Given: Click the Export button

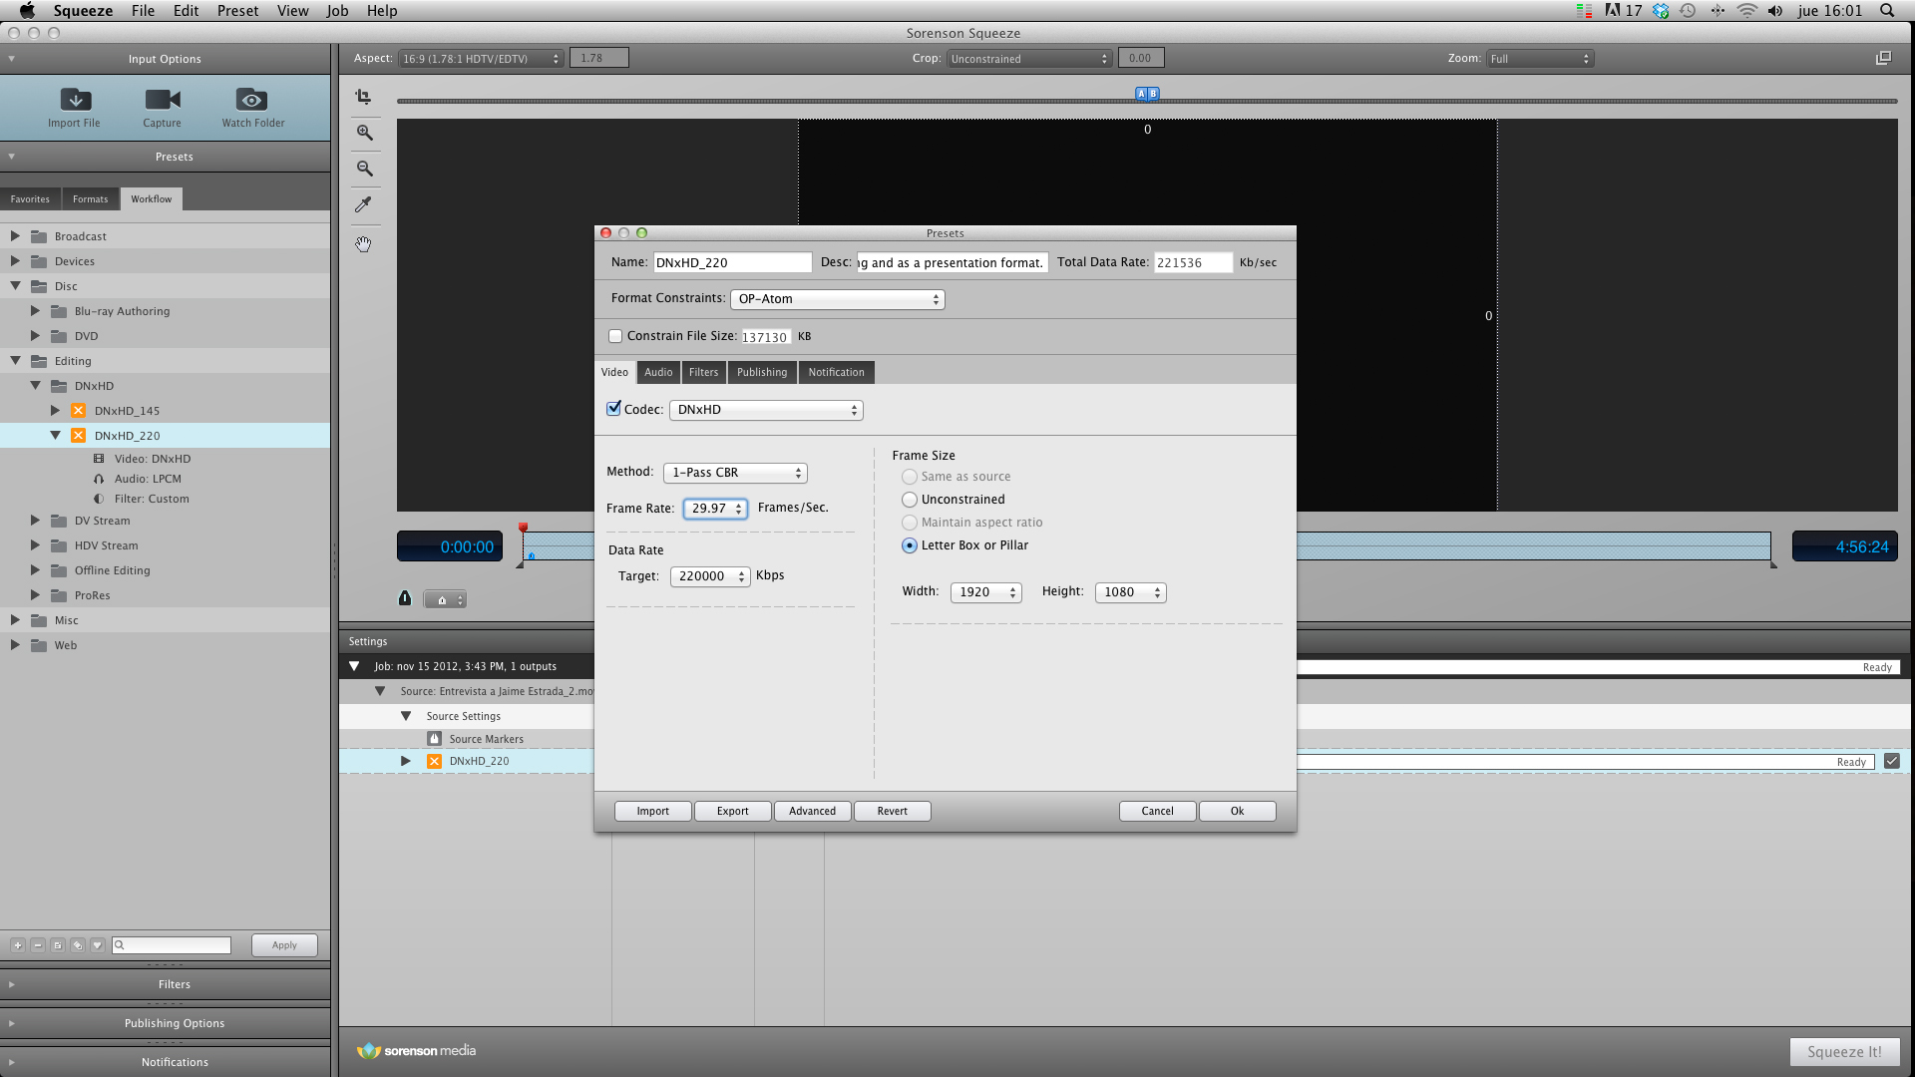Looking at the screenshot, I should click(x=733, y=812).
